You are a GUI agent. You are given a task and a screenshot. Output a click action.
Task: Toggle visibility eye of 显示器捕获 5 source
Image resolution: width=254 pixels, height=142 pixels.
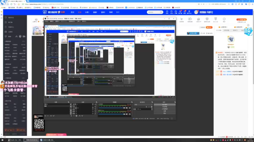pos(93,108)
